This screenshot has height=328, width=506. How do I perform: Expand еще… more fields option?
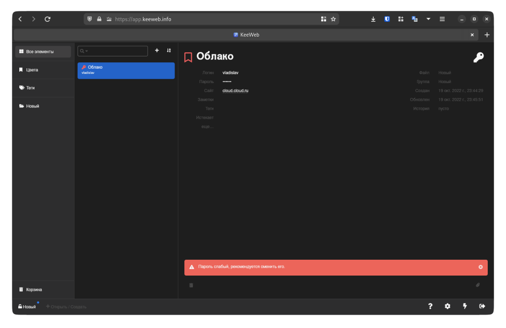click(208, 127)
